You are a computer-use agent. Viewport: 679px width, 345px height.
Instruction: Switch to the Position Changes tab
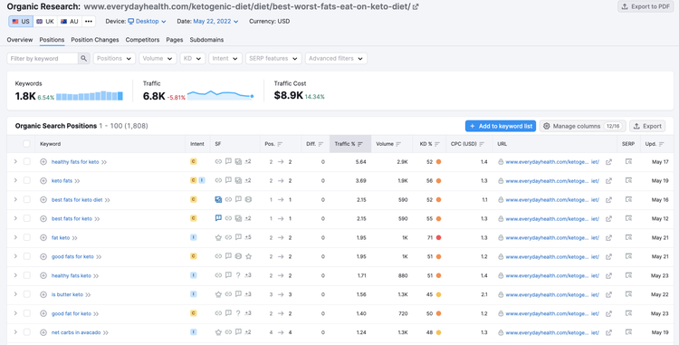click(95, 40)
